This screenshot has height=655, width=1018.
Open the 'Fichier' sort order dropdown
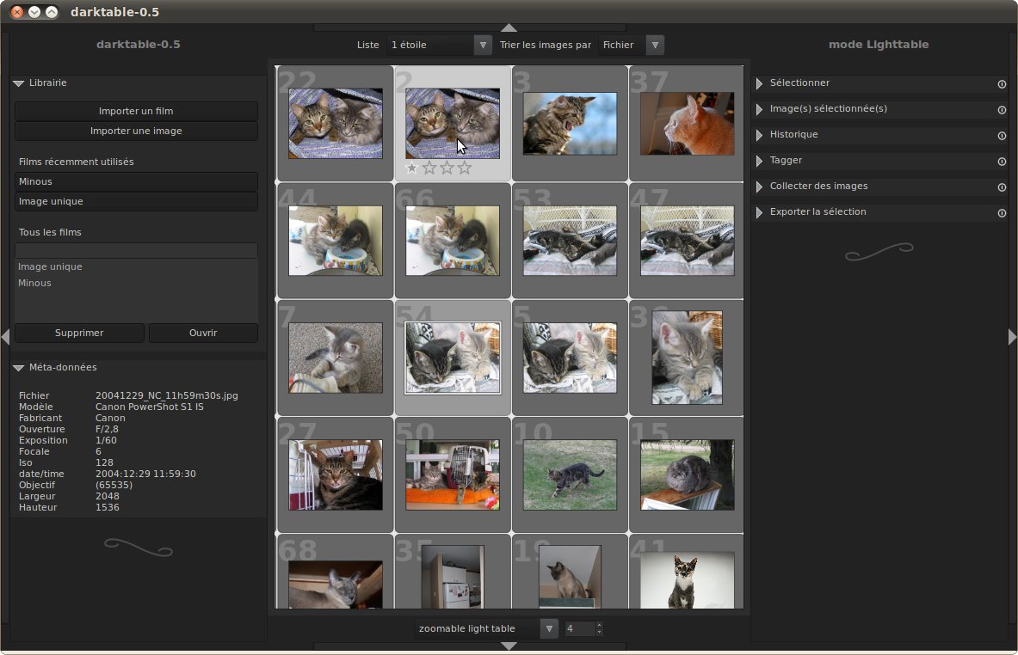655,45
